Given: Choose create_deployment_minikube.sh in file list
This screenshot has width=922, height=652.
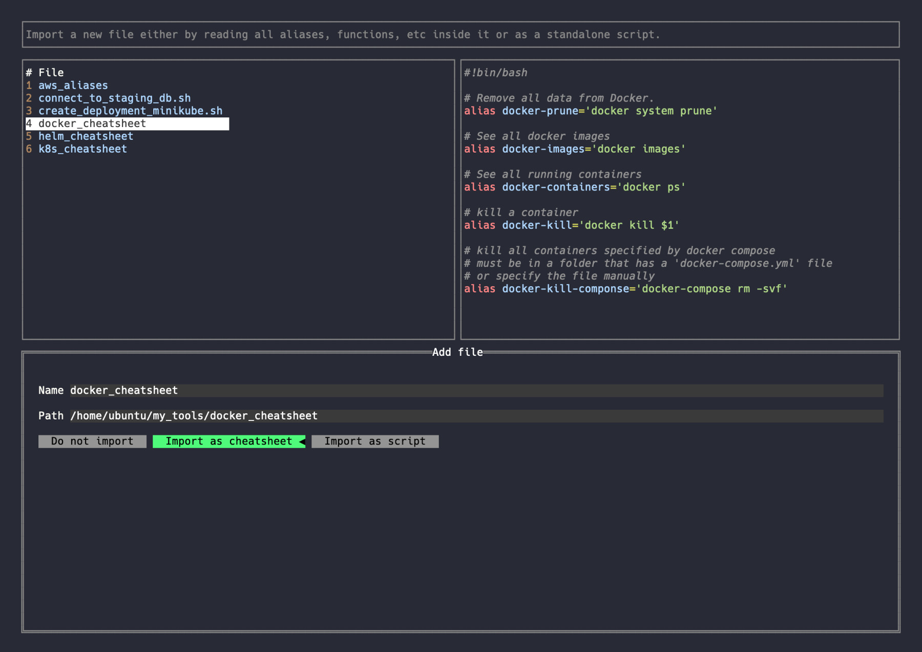Looking at the screenshot, I should [130, 111].
